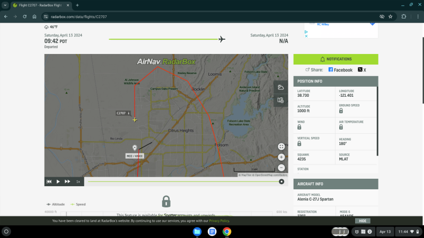Click the address bar URL
The width and height of the screenshot is (424, 238).
pos(78,17)
